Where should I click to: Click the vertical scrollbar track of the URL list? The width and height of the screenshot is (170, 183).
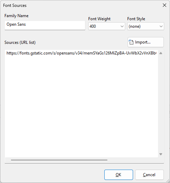coord(161,103)
